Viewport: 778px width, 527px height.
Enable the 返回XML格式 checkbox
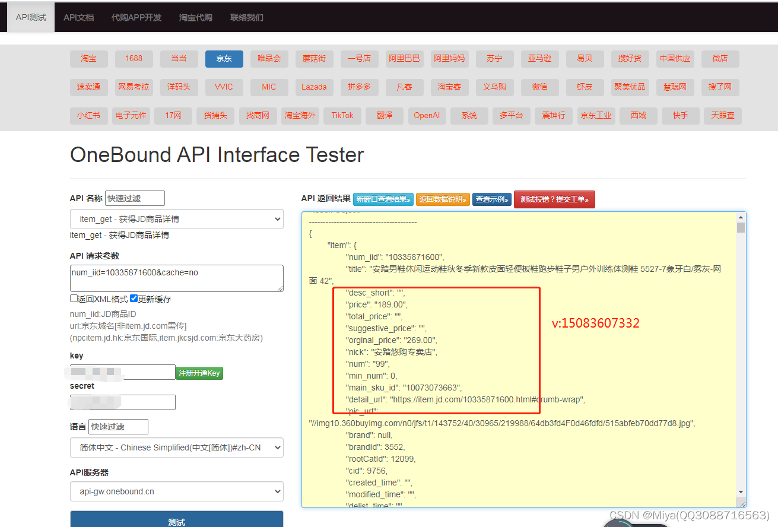[x=74, y=299]
